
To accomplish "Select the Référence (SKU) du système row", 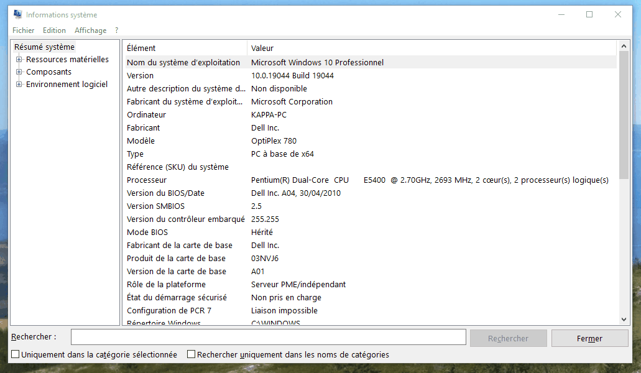I will point(370,167).
